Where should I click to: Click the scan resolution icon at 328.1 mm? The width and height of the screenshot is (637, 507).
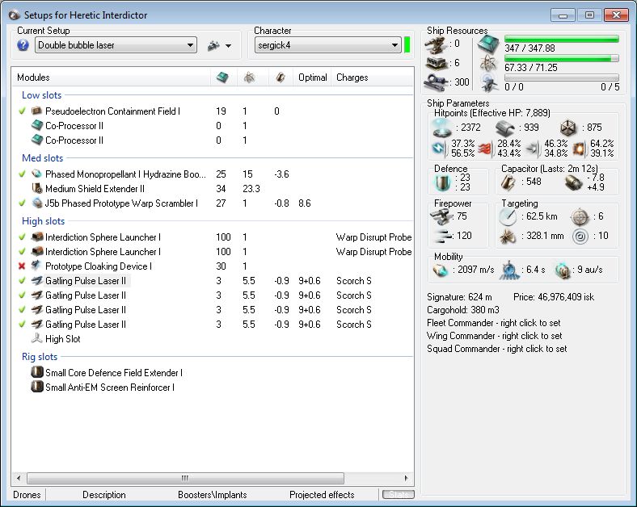pyautogui.click(x=507, y=236)
